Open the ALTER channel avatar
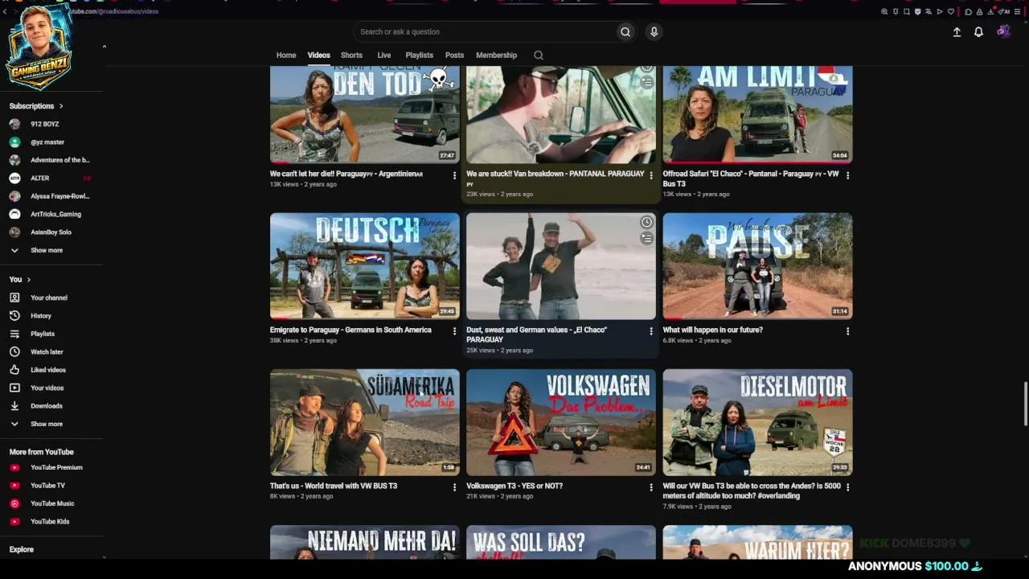 tap(14, 178)
